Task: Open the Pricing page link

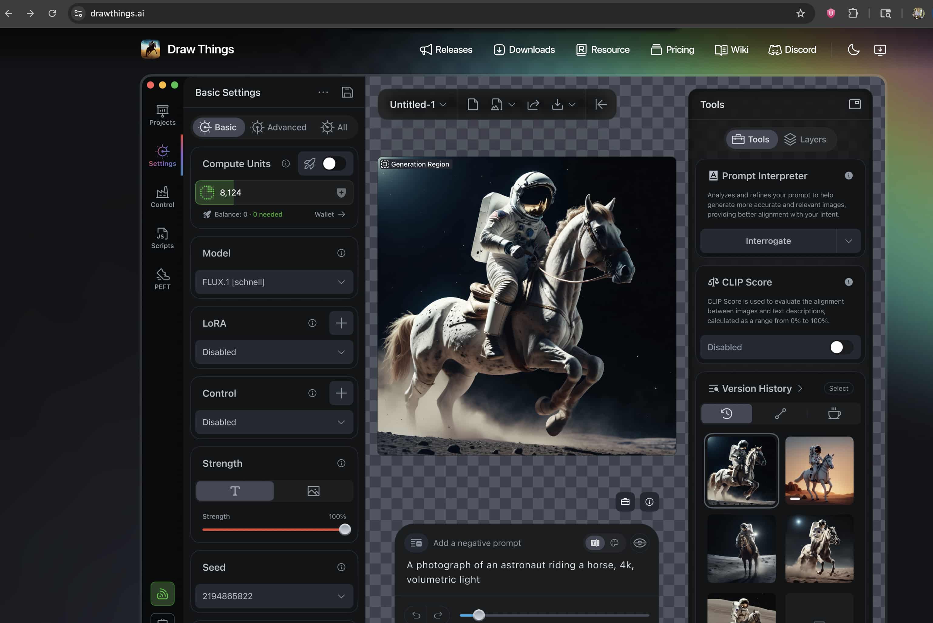Action: pos(672,50)
